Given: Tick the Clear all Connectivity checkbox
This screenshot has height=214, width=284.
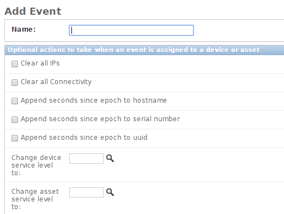Looking at the screenshot, I should pyautogui.click(x=15, y=82).
